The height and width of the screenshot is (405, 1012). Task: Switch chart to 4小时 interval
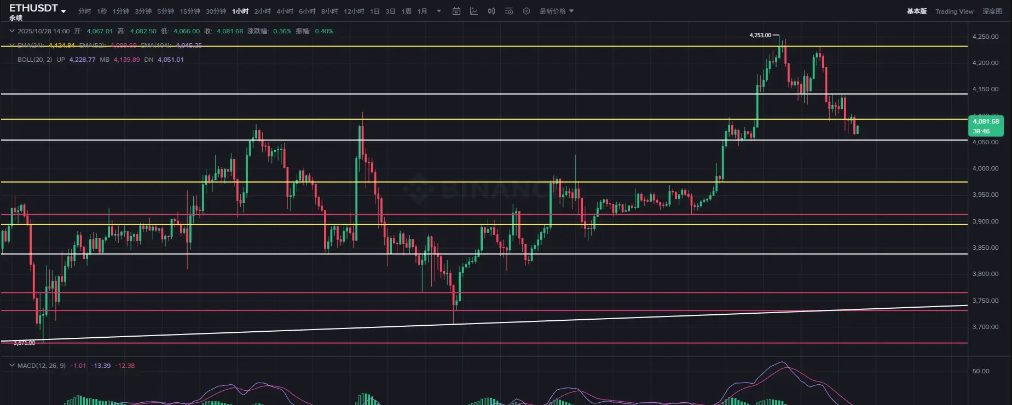[285, 11]
